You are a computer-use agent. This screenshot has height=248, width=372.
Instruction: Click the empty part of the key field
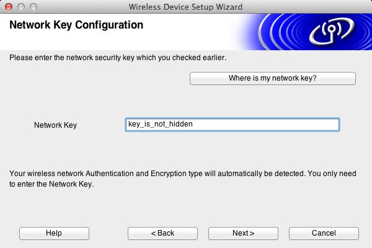[x=266, y=125]
